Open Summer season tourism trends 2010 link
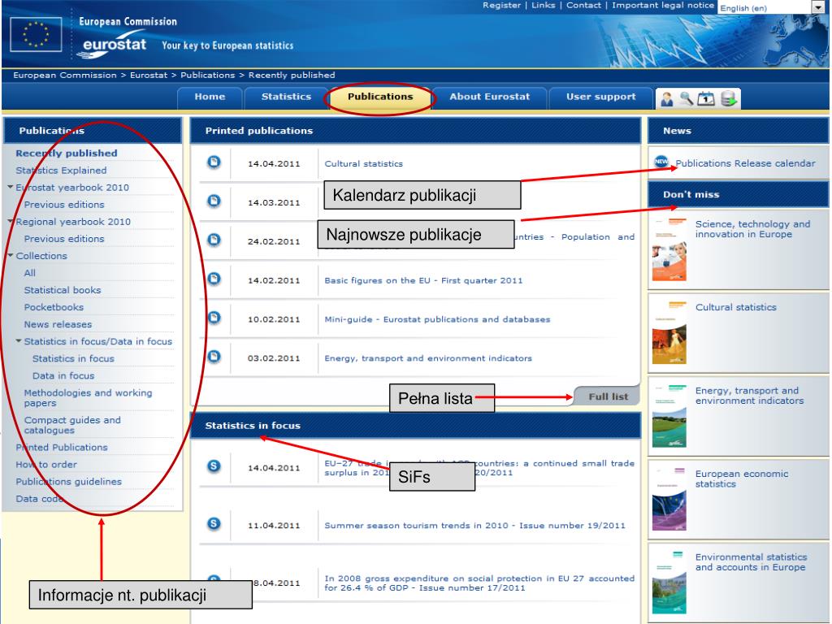The width and height of the screenshot is (832, 624). 474,526
